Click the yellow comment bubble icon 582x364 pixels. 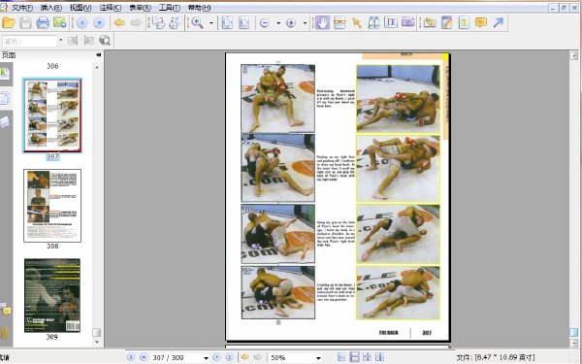pos(481,23)
